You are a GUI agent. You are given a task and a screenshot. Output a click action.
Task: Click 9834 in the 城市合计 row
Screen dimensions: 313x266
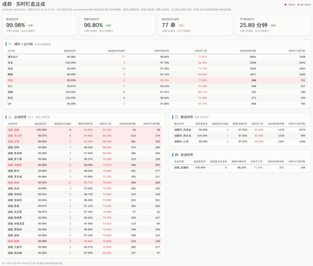(x=253, y=57)
